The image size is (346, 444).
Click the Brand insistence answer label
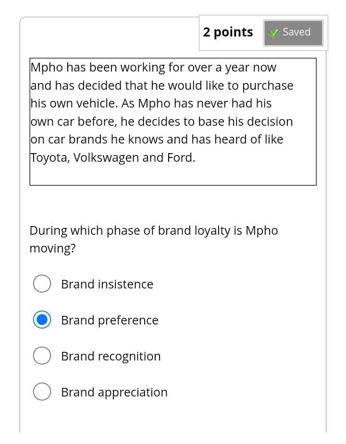(107, 284)
